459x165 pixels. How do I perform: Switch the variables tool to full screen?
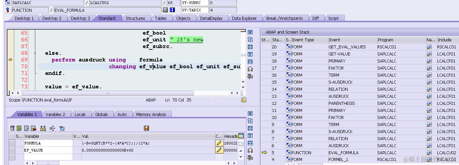coord(250,128)
